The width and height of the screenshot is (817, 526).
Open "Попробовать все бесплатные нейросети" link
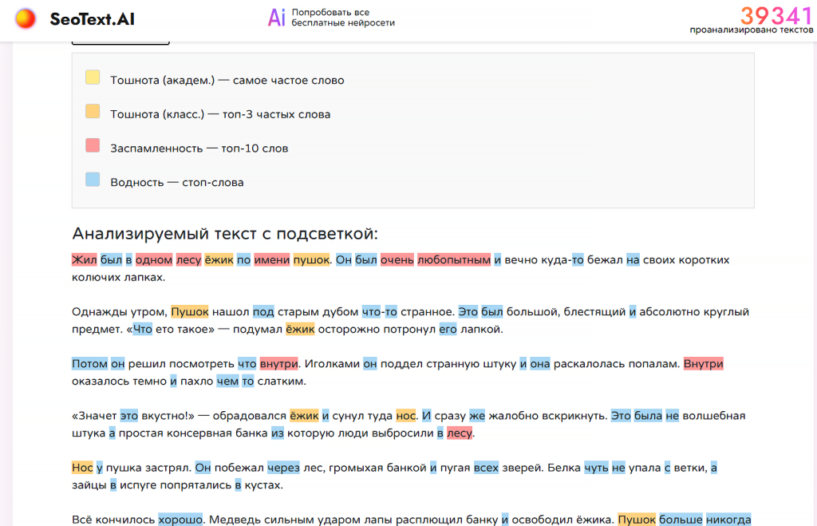pyautogui.click(x=342, y=18)
